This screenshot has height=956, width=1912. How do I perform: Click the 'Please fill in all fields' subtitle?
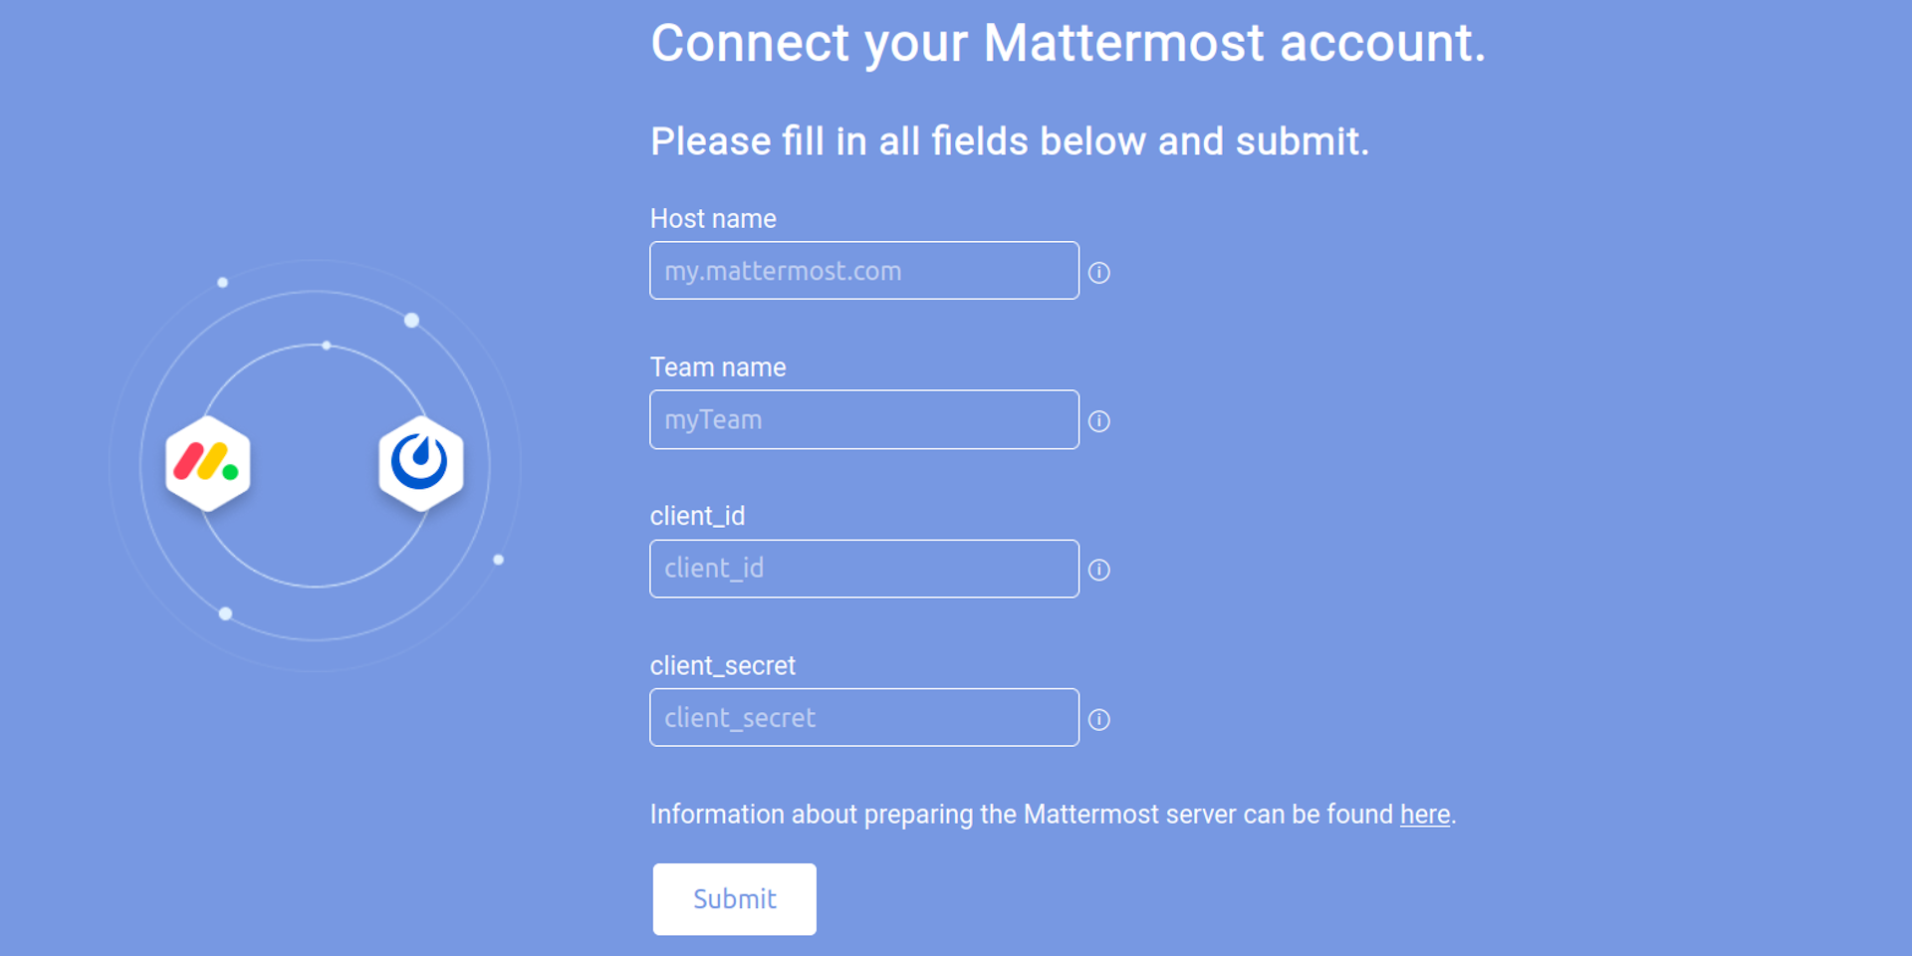pyautogui.click(x=1010, y=140)
